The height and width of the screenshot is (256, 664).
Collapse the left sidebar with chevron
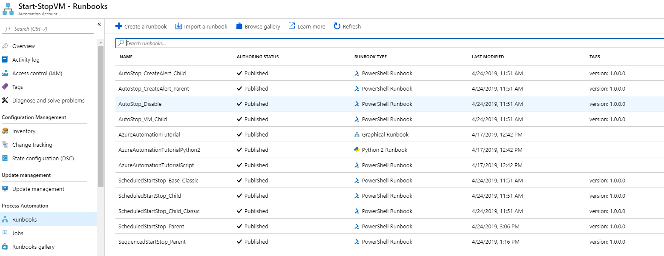coord(99,24)
